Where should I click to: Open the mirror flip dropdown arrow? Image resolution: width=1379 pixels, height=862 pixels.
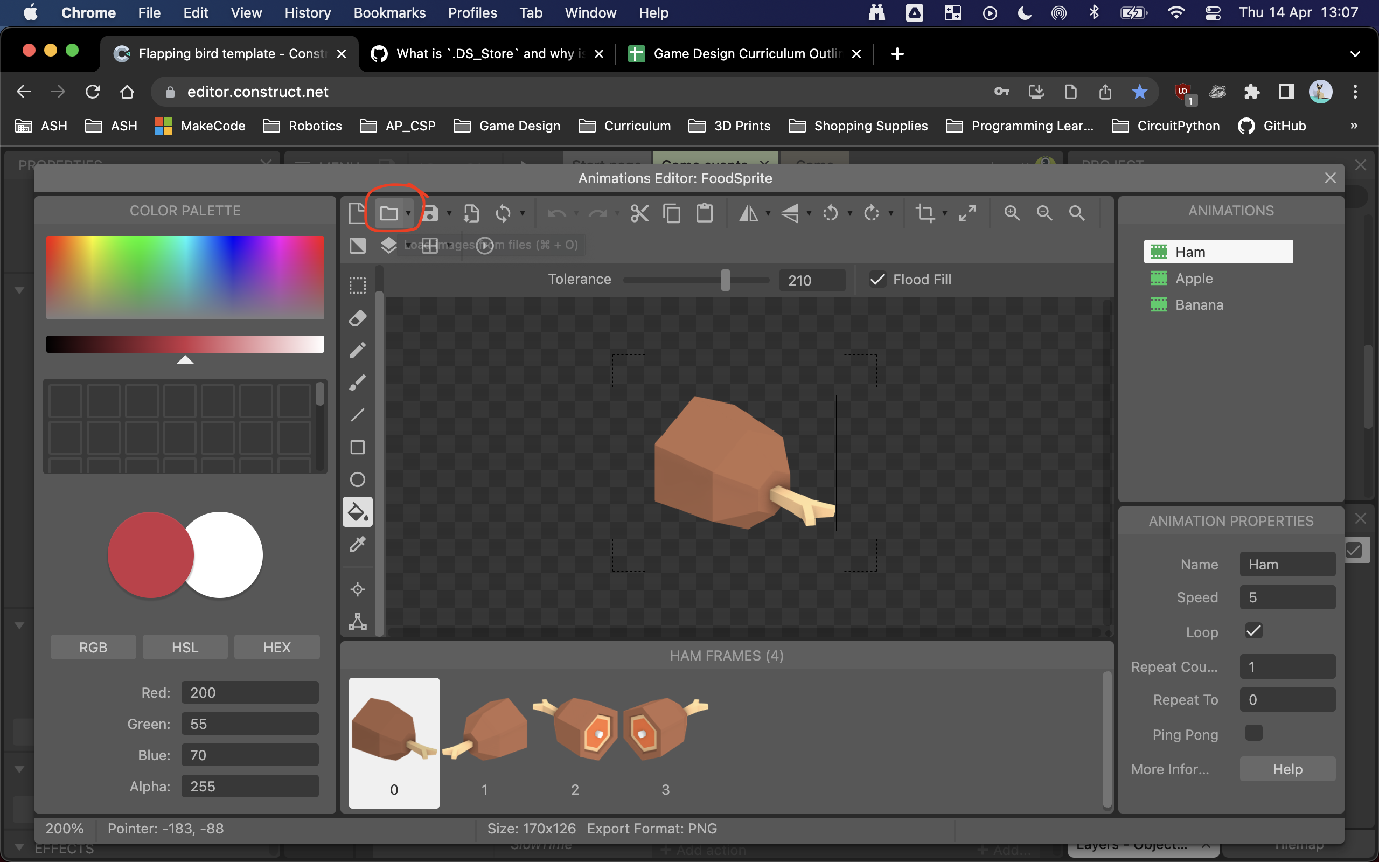(x=768, y=213)
